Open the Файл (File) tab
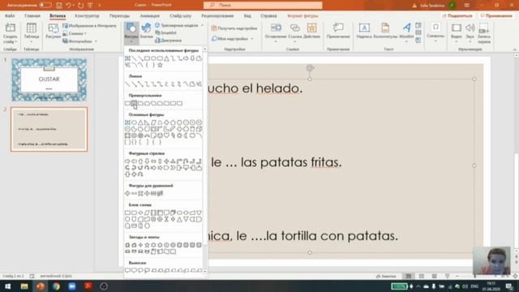 coord(10,16)
